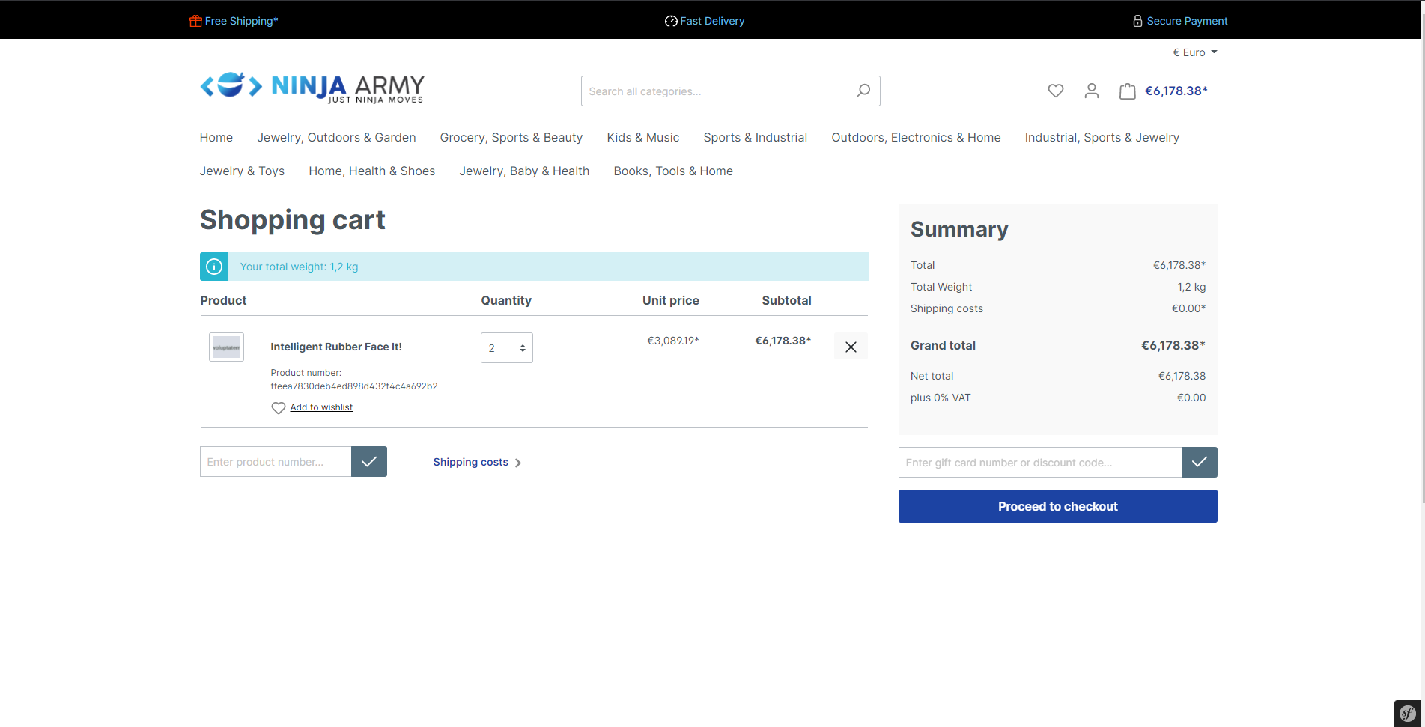Click Proceed to checkout button
1425x727 pixels.
coord(1058,506)
